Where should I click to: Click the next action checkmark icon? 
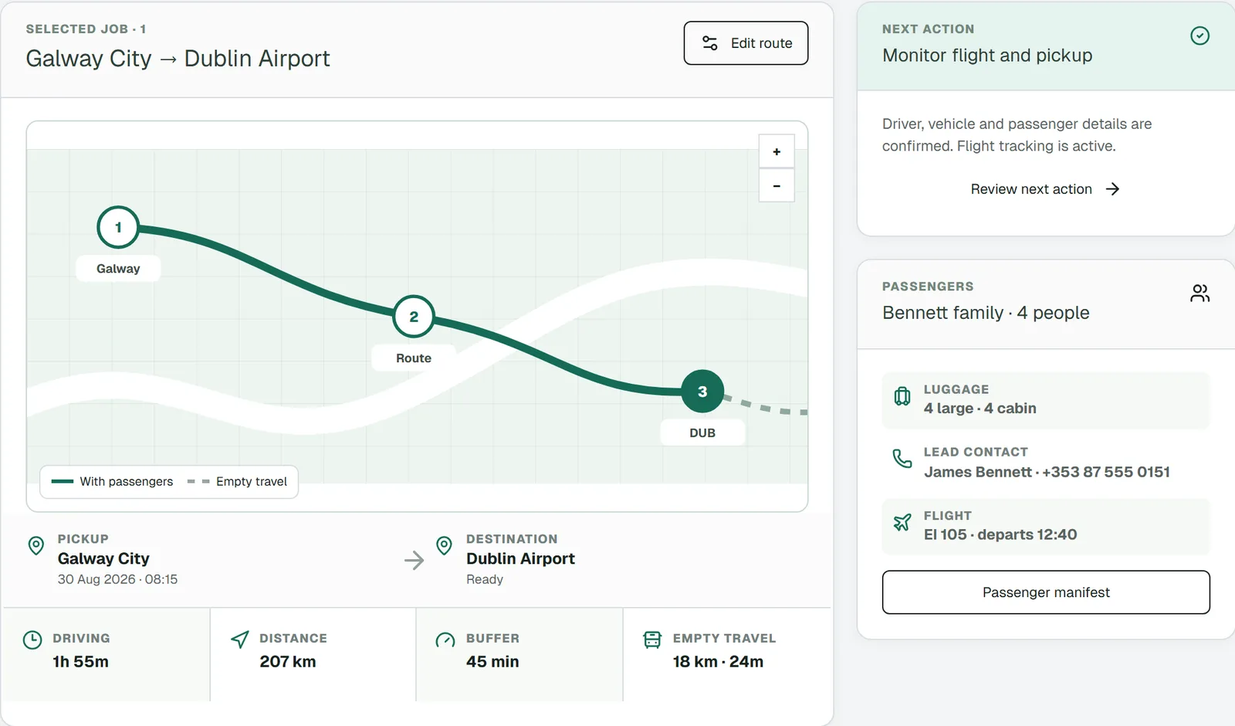[x=1199, y=36]
